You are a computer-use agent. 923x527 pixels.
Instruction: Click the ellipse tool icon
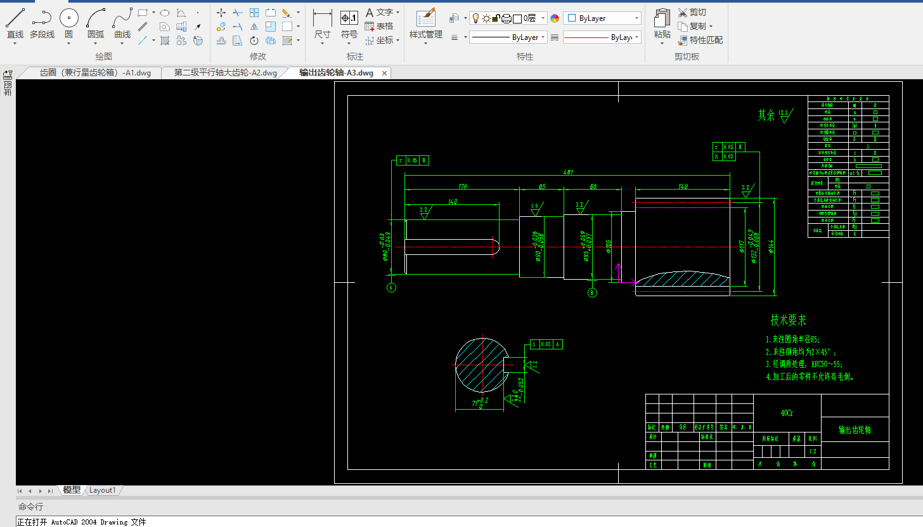tap(164, 13)
